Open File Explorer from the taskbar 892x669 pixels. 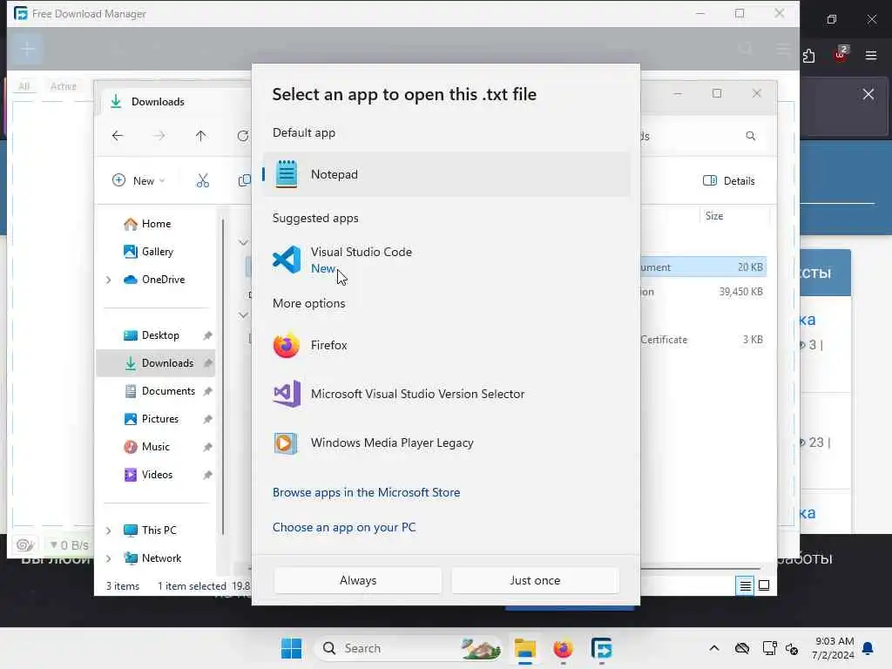coord(525,648)
